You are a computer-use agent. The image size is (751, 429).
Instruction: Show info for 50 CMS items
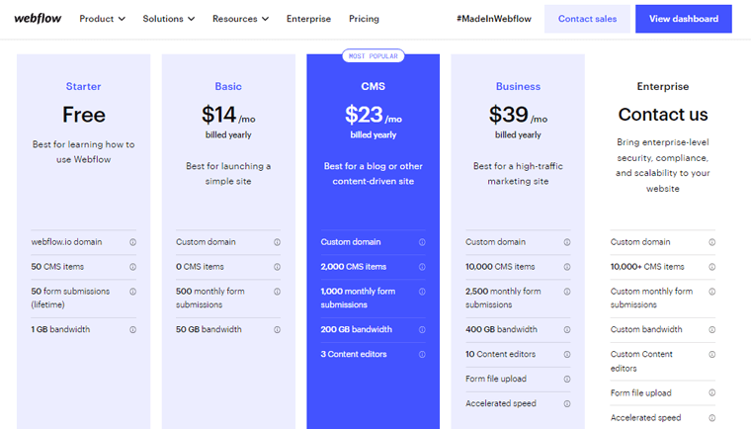132,267
